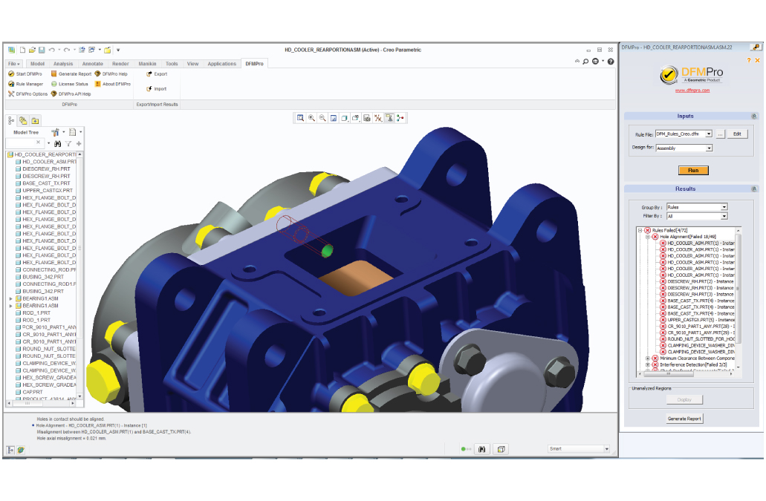Image resolution: width=766 pixels, height=501 pixels.
Task: Open DFMPro Options
Action: [x=27, y=94]
